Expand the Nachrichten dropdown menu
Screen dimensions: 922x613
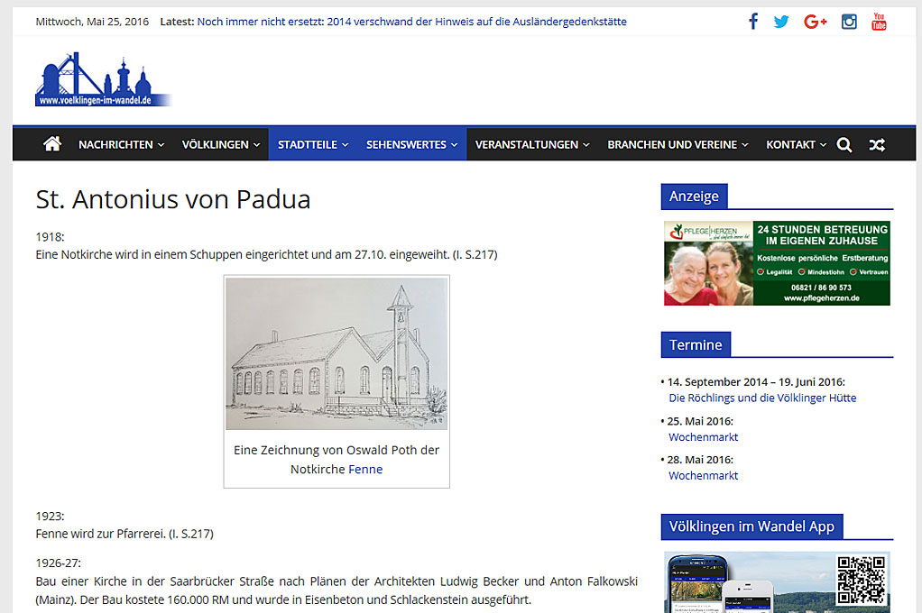tap(121, 144)
